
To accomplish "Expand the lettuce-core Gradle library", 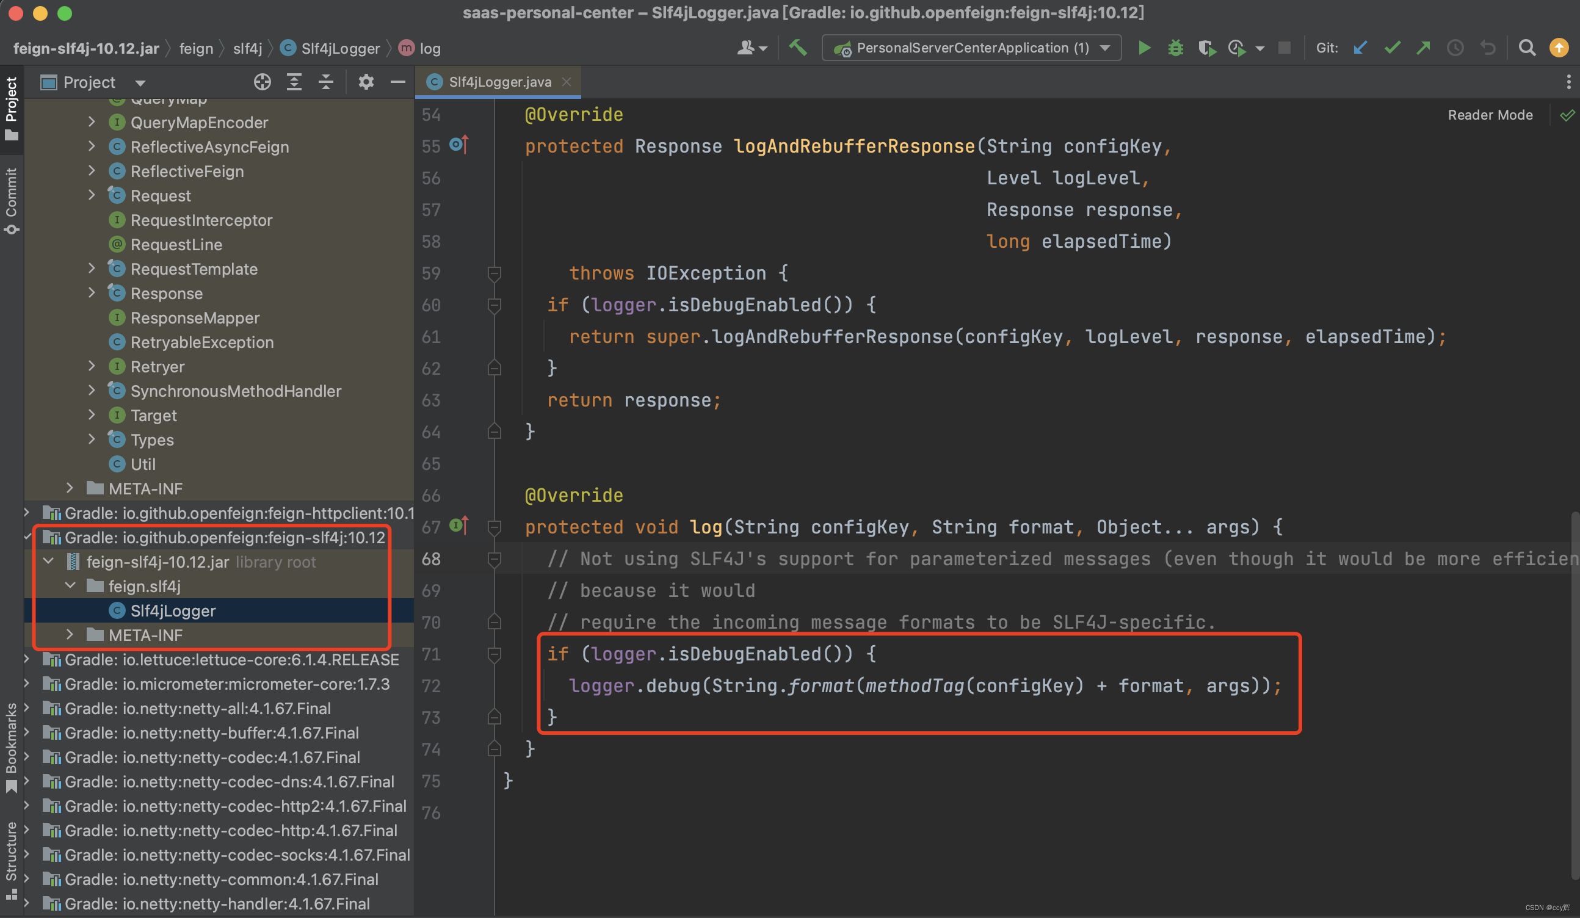I will (27, 659).
